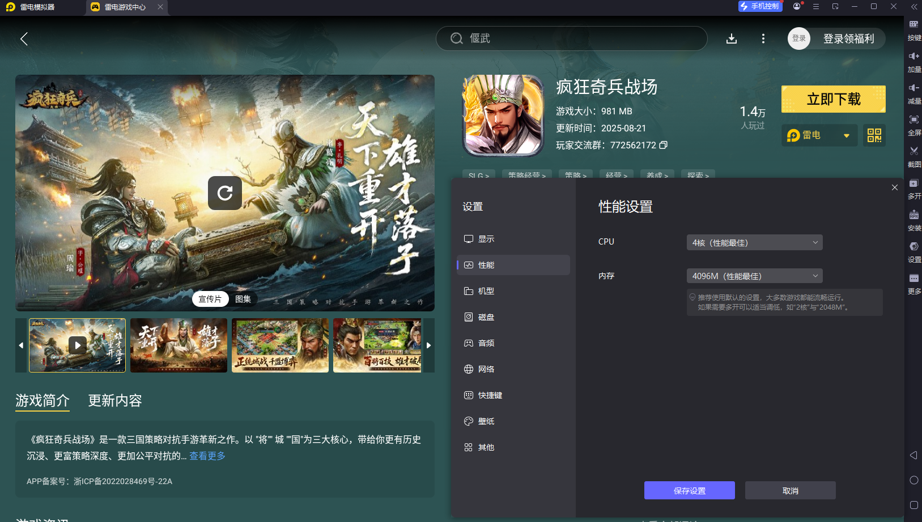This screenshot has height=522, width=922.
Task: Click the 策略经营 tag
Action: (527, 175)
